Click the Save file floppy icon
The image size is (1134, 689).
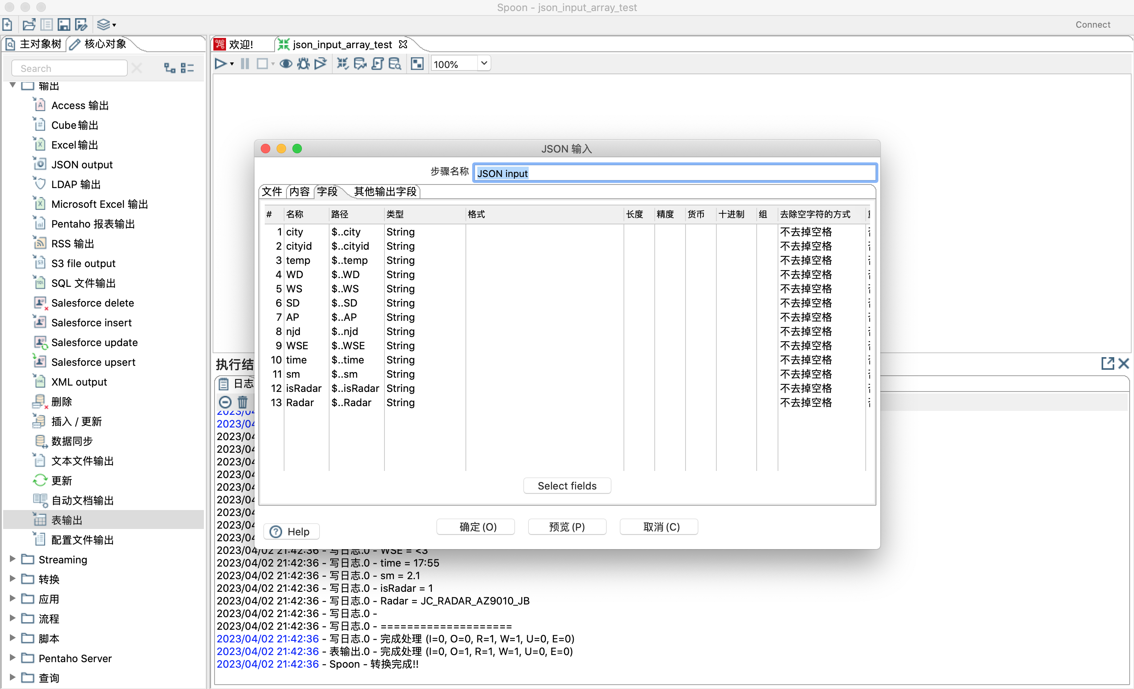64,24
